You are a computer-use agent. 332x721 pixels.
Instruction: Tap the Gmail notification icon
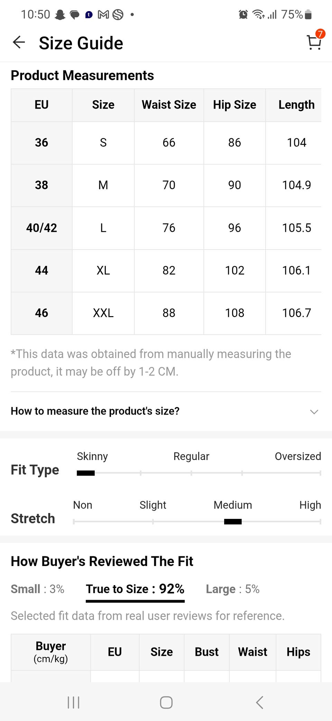pos(103,15)
